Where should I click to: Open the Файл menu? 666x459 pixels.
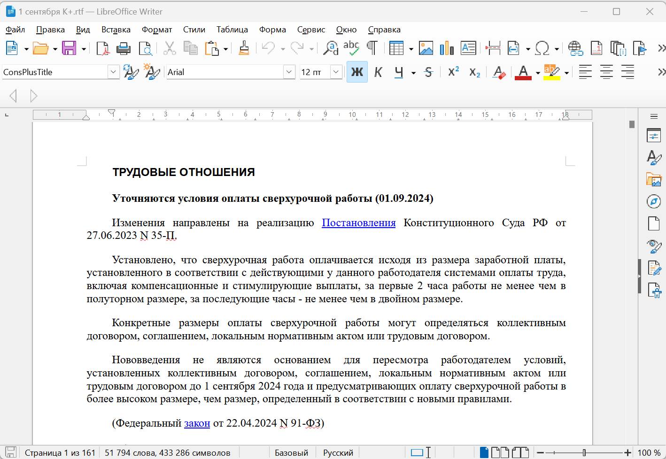(x=15, y=30)
